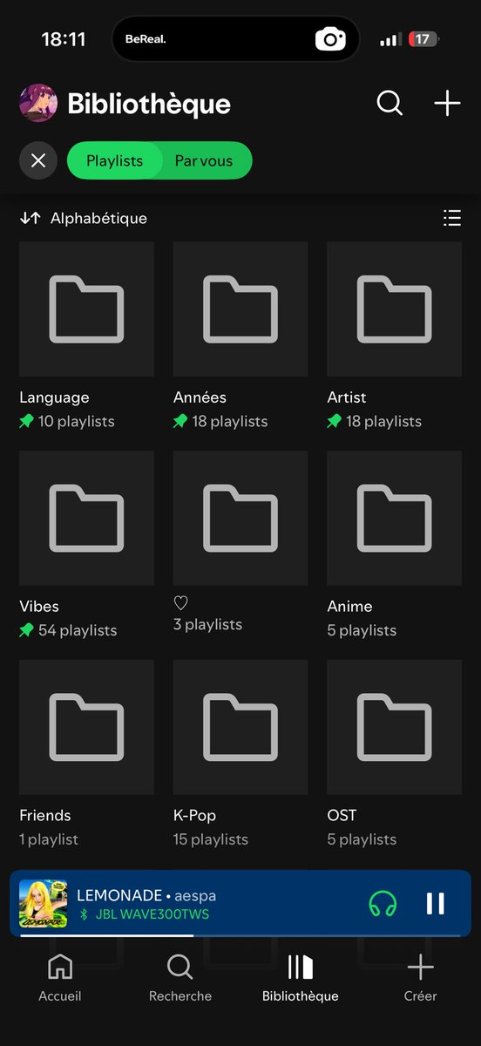Image resolution: width=481 pixels, height=1046 pixels.
Task: Tap the Language folder name
Action: pyautogui.click(x=54, y=397)
